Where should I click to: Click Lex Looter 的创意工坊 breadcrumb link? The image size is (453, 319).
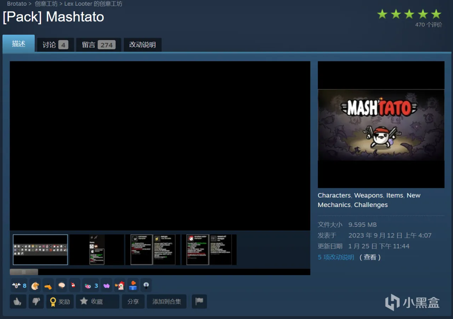click(93, 4)
